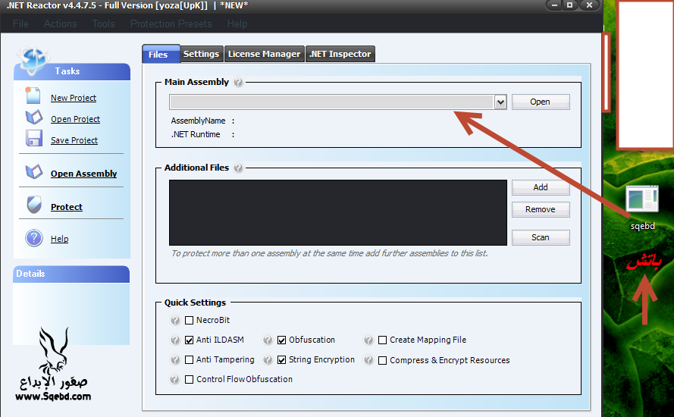
Task: Switch to the Settings tab
Action: (201, 54)
